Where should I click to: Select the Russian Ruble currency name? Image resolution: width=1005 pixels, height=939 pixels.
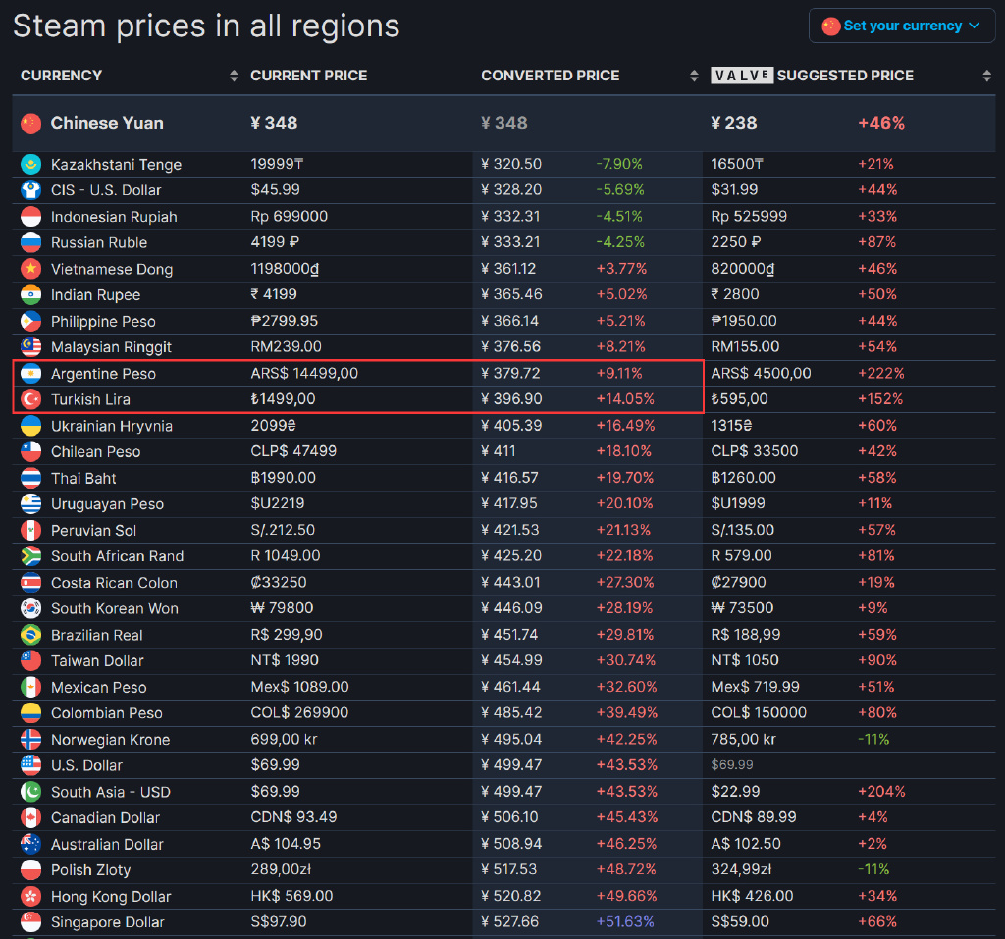99,242
